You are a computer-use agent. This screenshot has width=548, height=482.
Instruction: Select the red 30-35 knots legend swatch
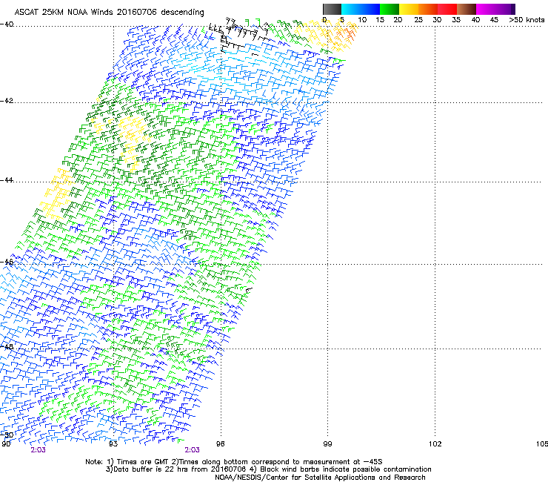coord(447,9)
